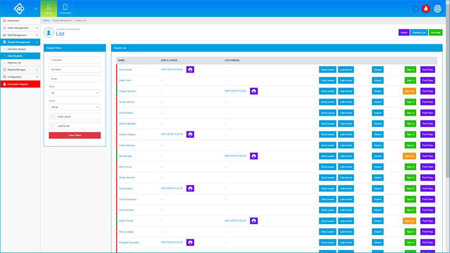Viewport: 450px width, 253px height.
Task: Click the Student Management list header icon
Action: point(49,33)
